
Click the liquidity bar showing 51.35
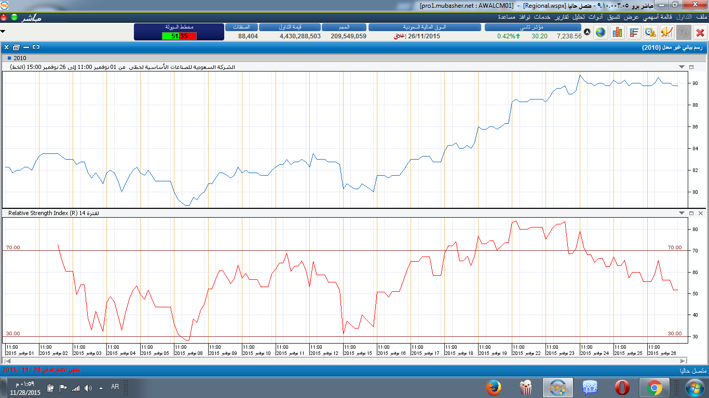point(179,36)
